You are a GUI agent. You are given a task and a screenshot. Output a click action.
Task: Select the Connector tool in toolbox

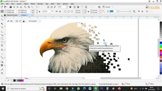tap(2, 57)
